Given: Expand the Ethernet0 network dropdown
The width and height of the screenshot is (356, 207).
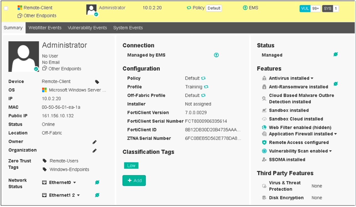Looking at the screenshot, I should coord(75,183).
